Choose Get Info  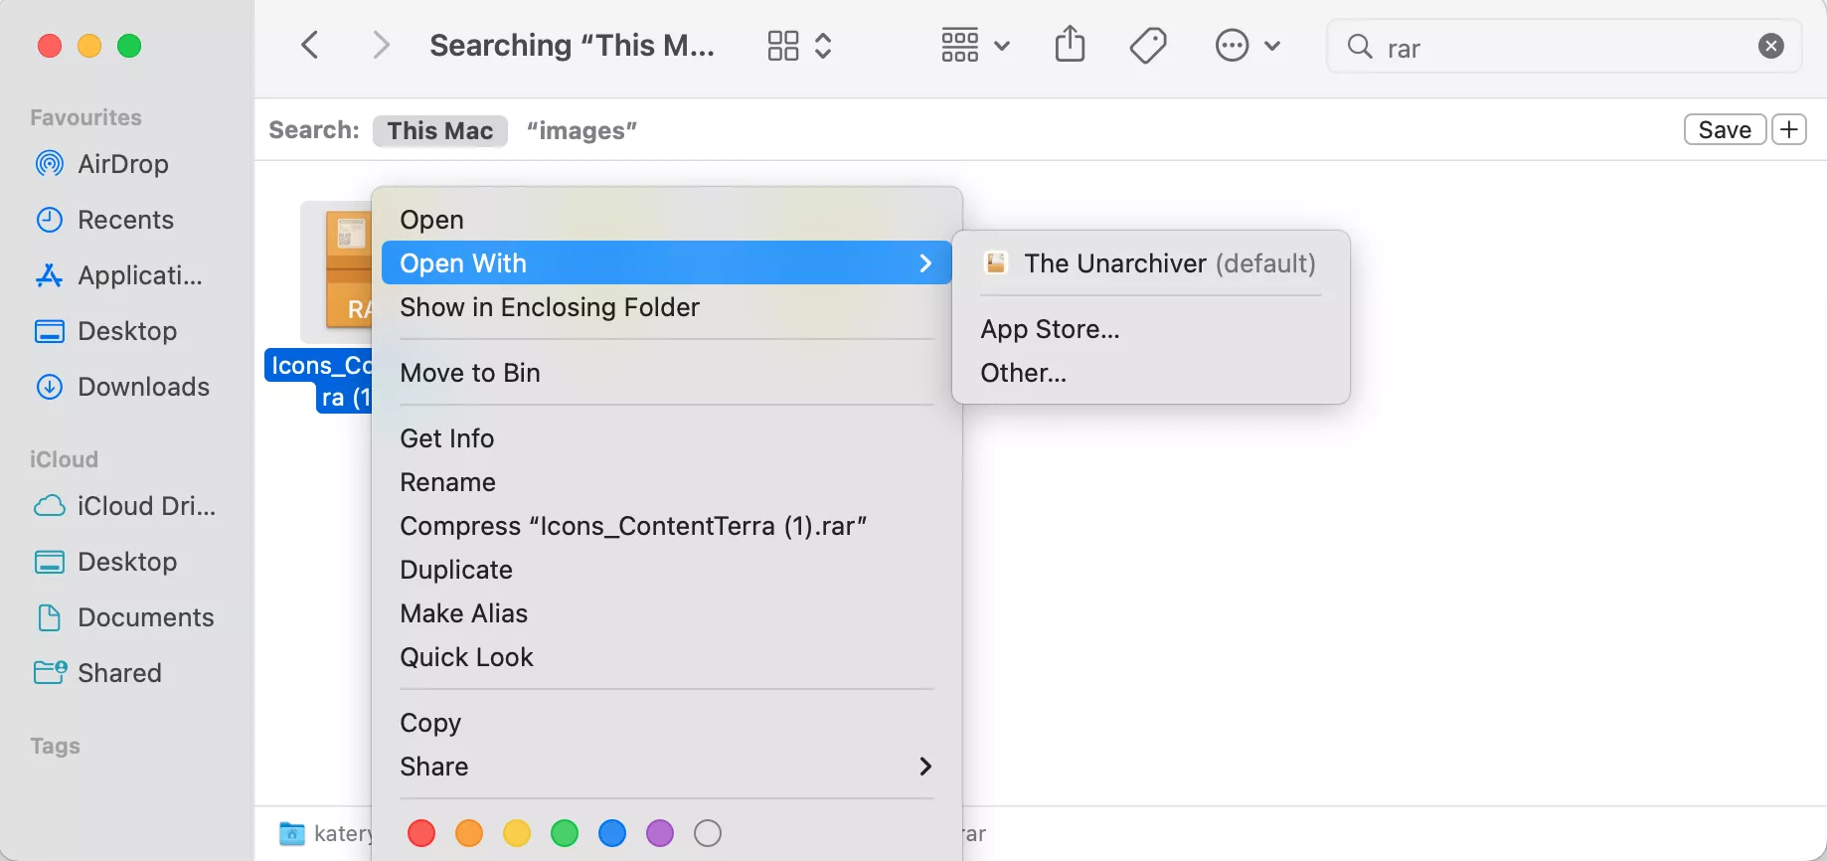click(666, 437)
